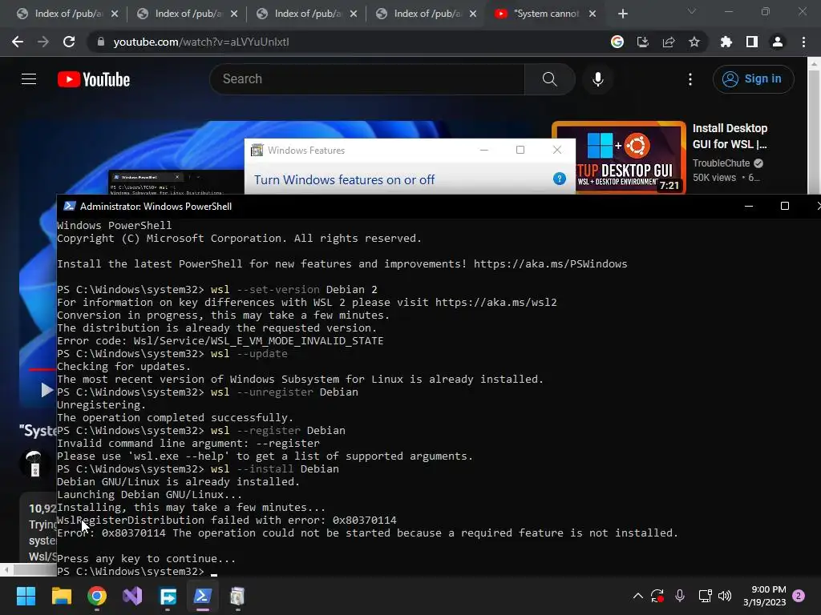821x615 pixels.
Task: Open the Chrome tab search dropdown
Action: 692,11
